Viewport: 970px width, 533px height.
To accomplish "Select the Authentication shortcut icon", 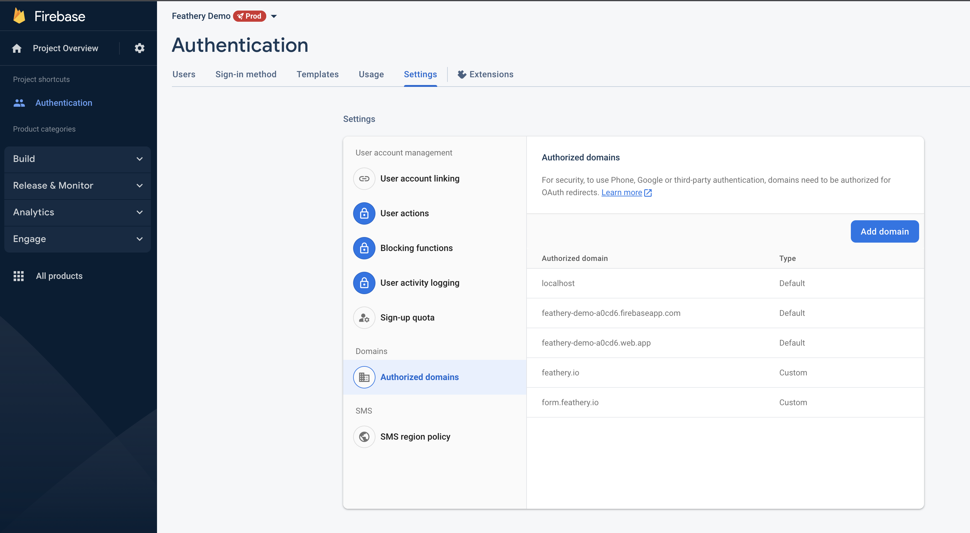I will pyautogui.click(x=19, y=103).
